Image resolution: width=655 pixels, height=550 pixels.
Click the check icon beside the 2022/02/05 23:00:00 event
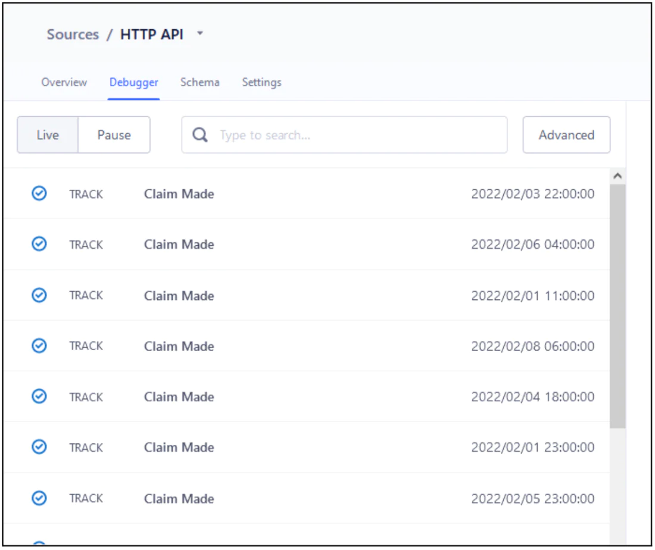click(39, 498)
